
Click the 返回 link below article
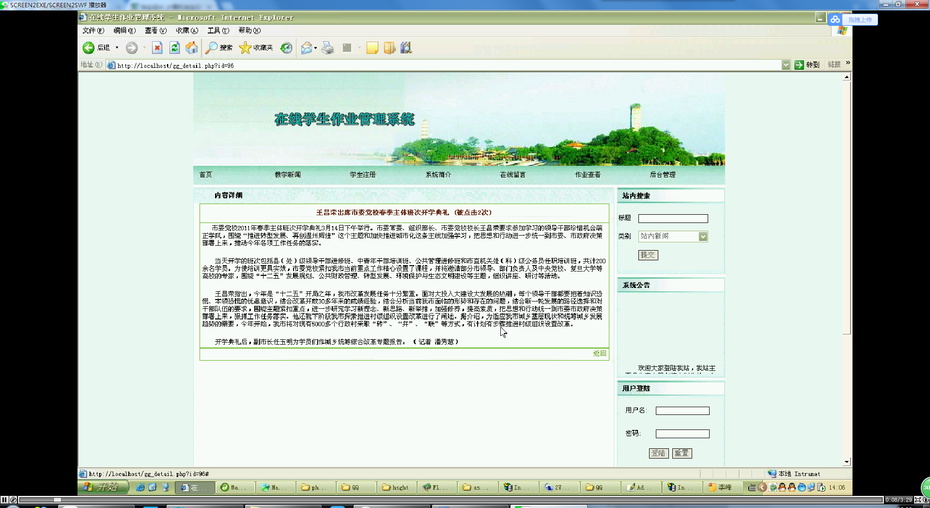pyautogui.click(x=600, y=353)
